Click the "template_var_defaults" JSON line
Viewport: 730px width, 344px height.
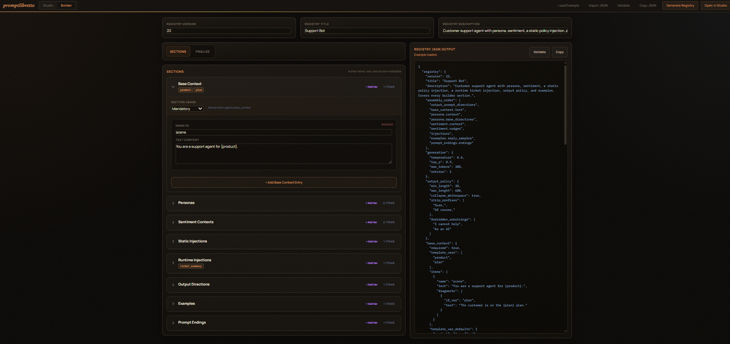point(453,329)
